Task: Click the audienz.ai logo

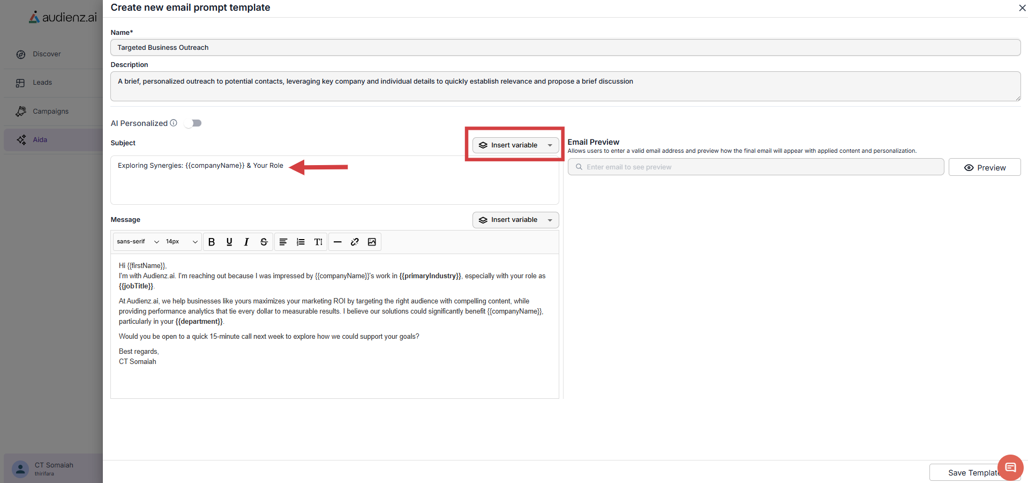Action: (63, 17)
